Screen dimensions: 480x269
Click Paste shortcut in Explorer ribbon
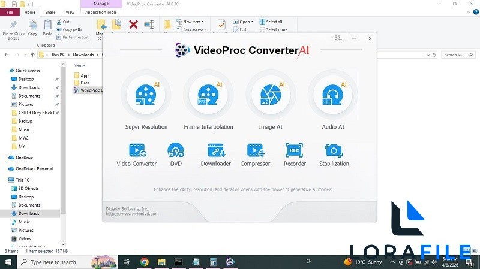coord(73,37)
